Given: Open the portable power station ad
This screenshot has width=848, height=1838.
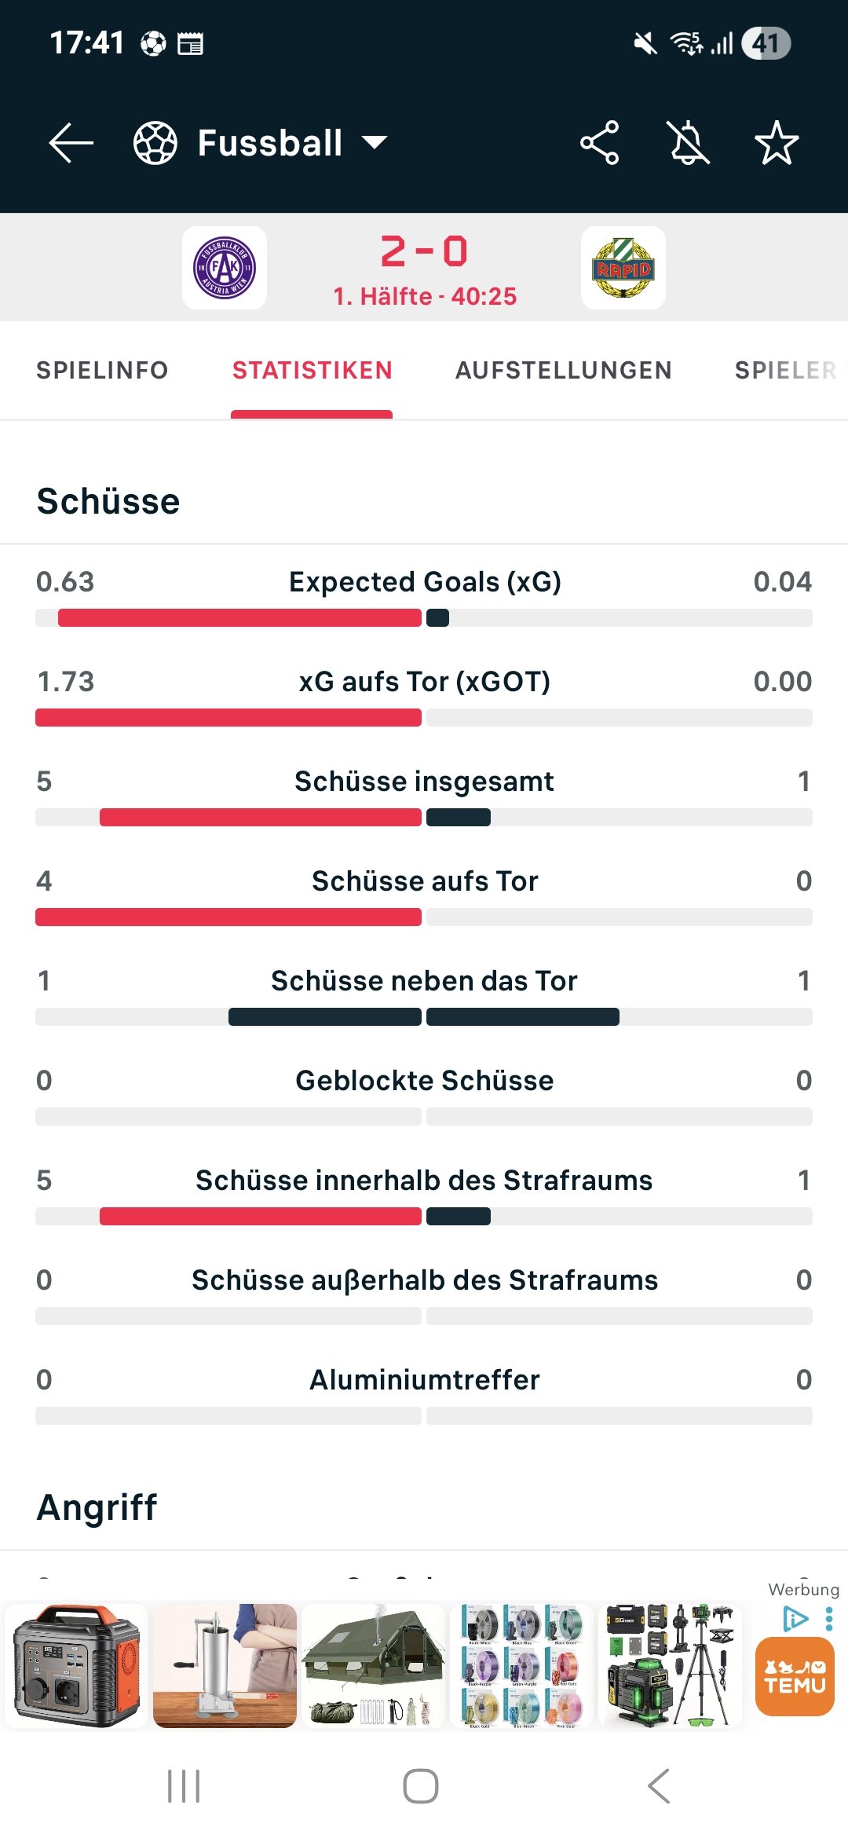Looking at the screenshot, I should tap(76, 1666).
